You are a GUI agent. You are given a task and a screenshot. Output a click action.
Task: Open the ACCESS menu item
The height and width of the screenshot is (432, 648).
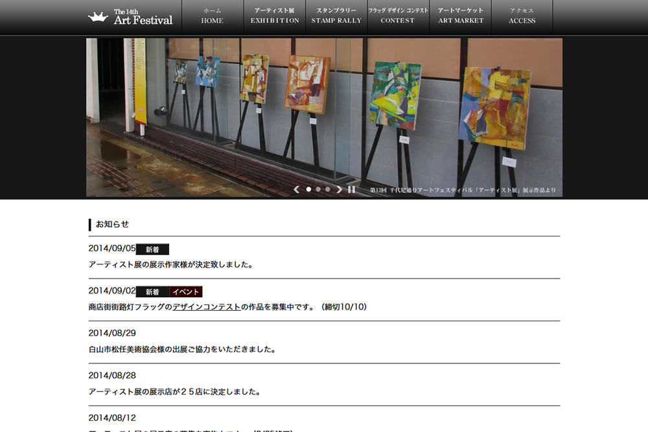pyautogui.click(x=522, y=17)
